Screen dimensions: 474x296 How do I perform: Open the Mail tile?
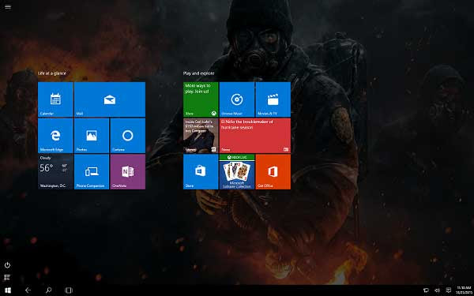point(110,99)
